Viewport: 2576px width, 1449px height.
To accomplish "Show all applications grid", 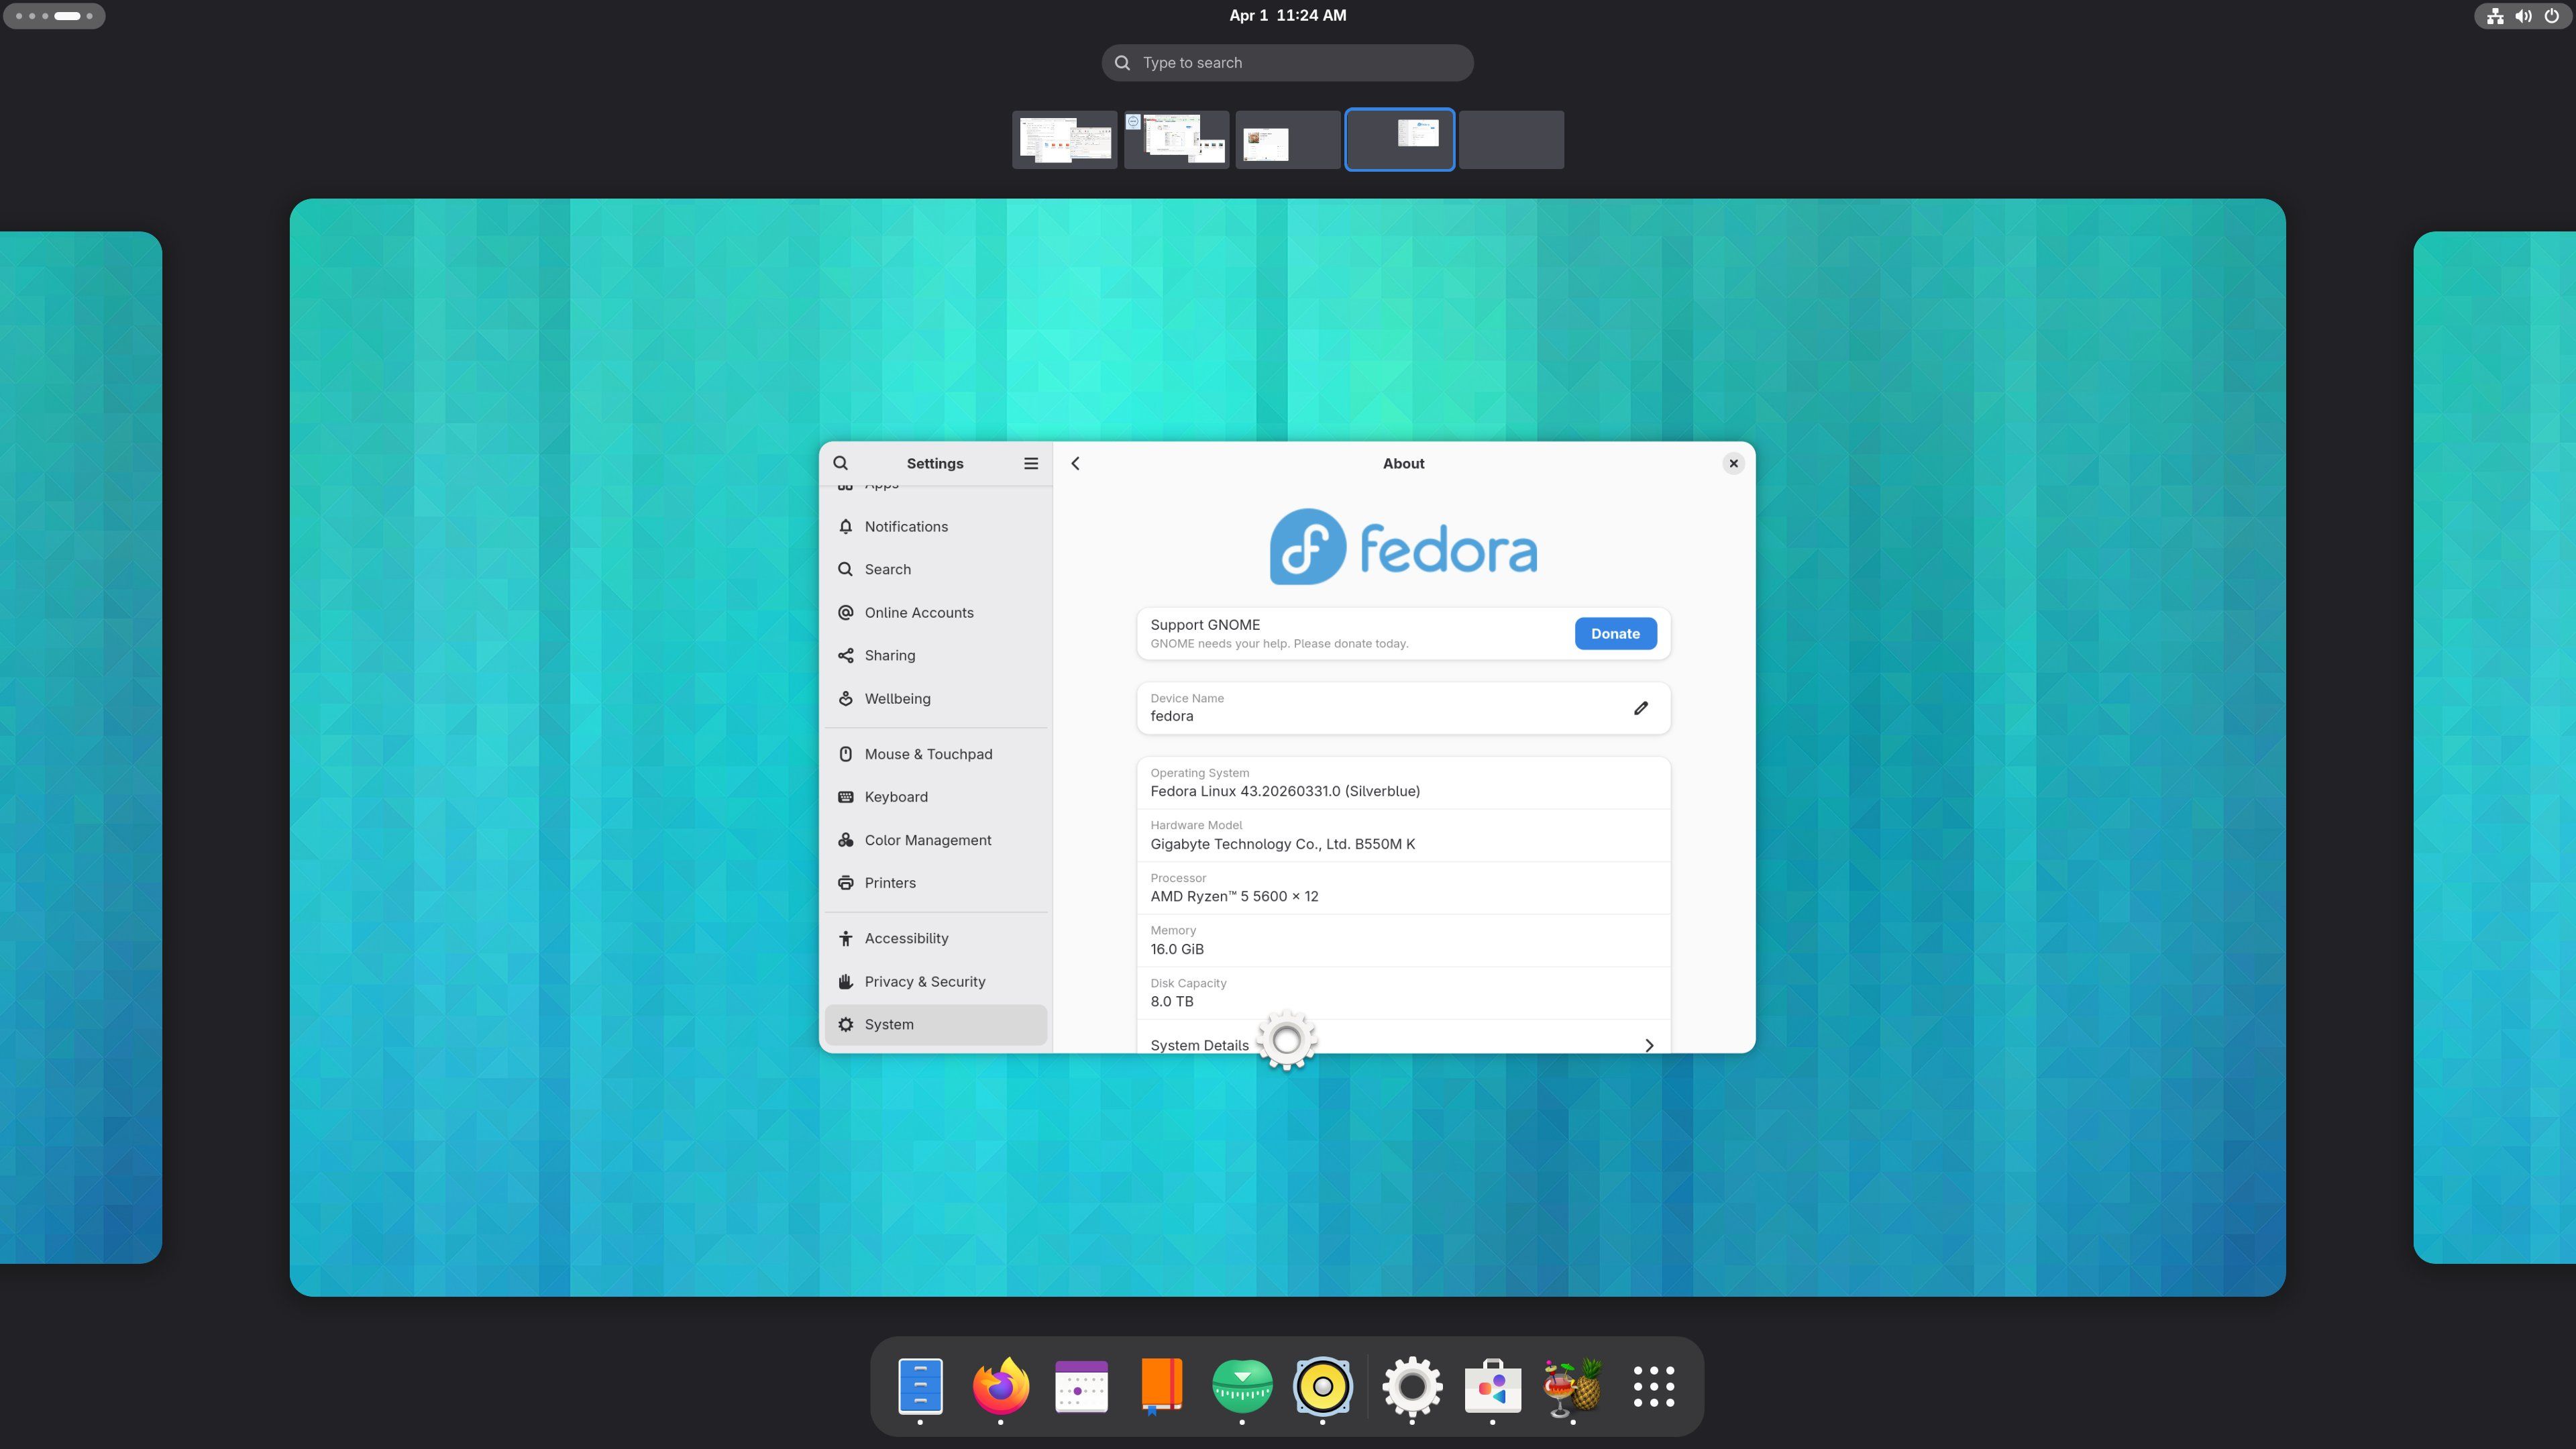I will click(1654, 1386).
